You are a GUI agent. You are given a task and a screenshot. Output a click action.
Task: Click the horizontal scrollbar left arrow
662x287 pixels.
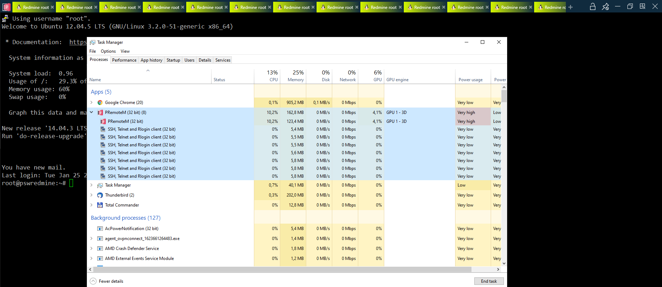coord(90,270)
